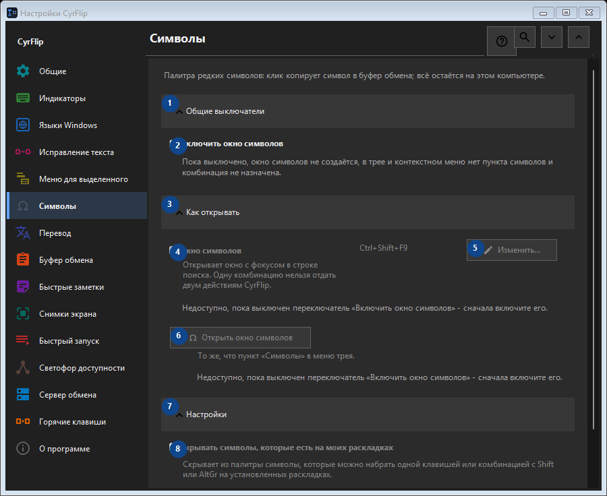Click the Символы page heading
Image resolution: width=607 pixels, height=496 pixels.
tap(177, 38)
